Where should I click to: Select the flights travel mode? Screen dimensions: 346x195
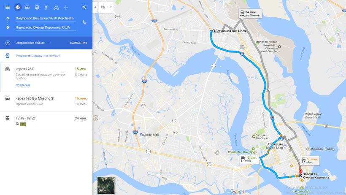pos(66,7)
